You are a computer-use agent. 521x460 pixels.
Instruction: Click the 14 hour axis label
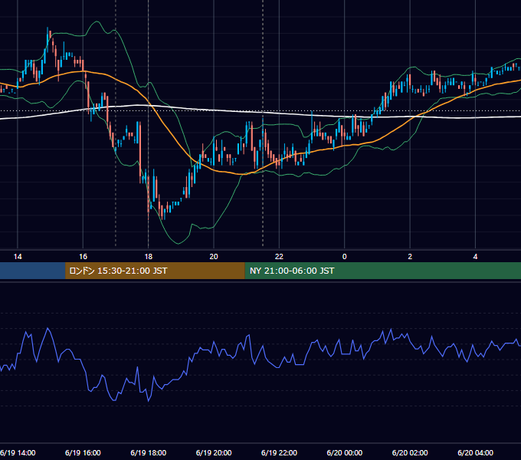tap(18, 257)
